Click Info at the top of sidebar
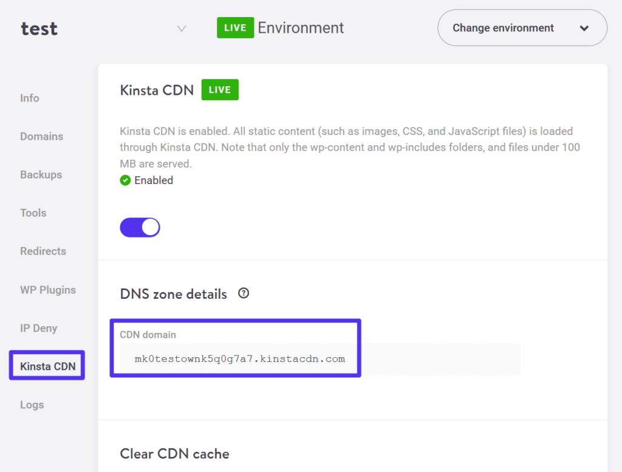The image size is (622, 472). coord(29,98)
